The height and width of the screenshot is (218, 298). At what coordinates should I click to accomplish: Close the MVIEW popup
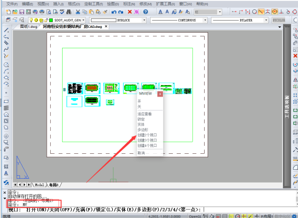[160, 94]
